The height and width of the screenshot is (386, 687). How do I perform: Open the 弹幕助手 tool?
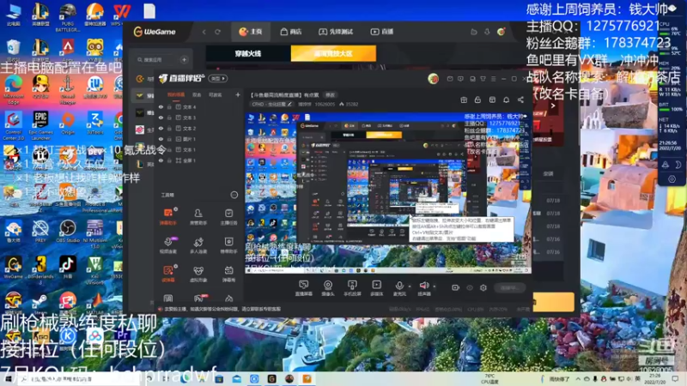tap(167, 216)
